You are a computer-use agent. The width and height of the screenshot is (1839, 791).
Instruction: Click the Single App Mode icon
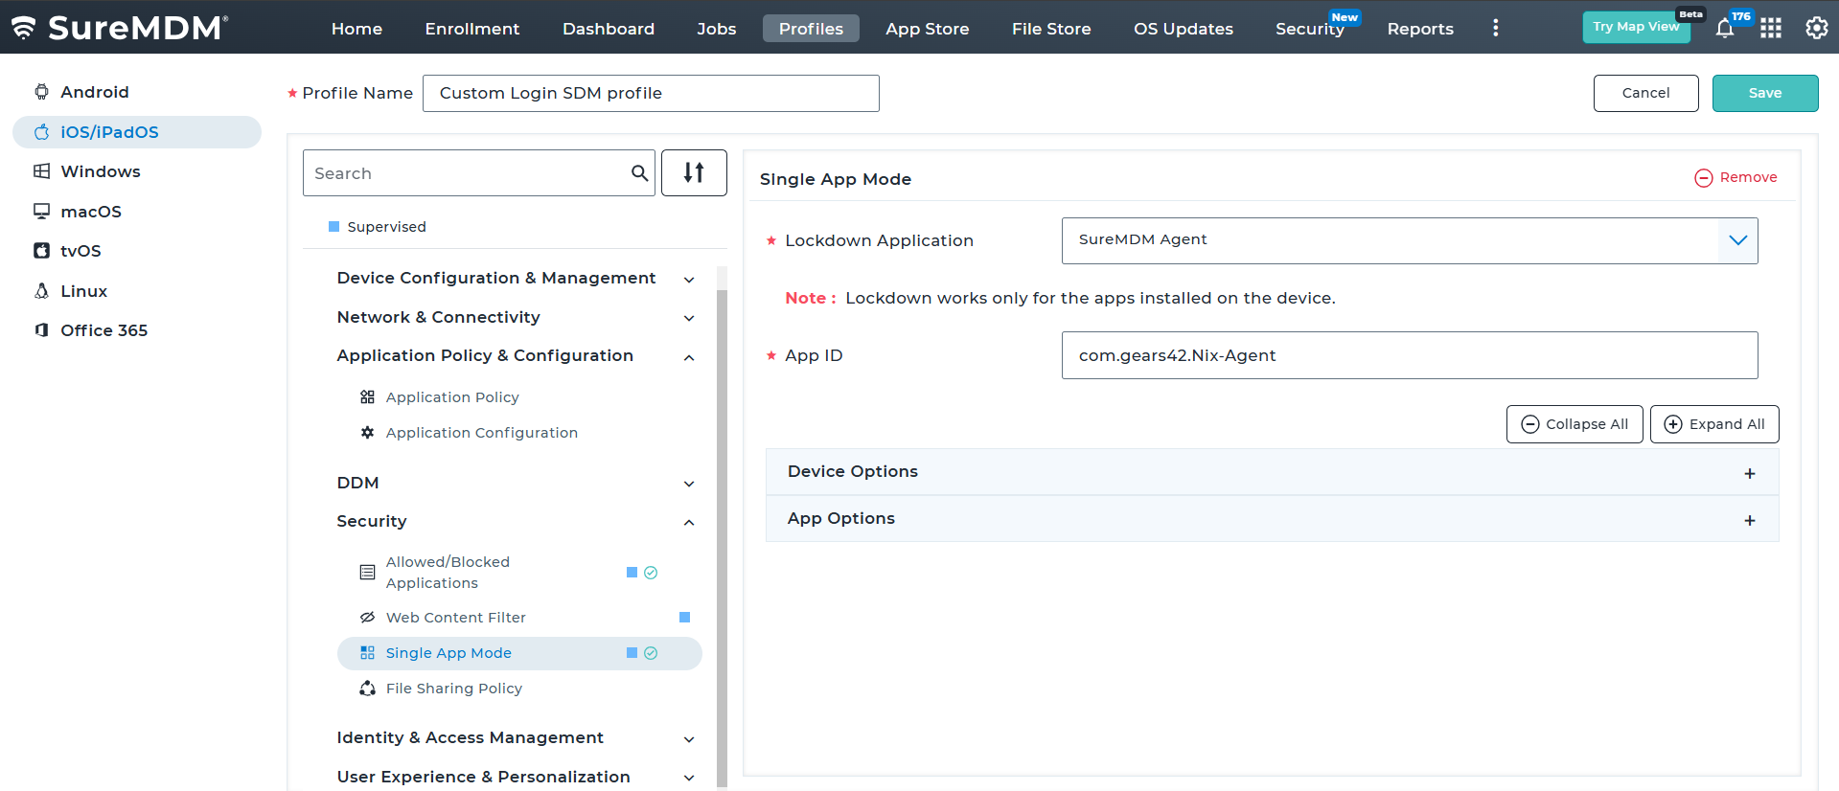367,653
